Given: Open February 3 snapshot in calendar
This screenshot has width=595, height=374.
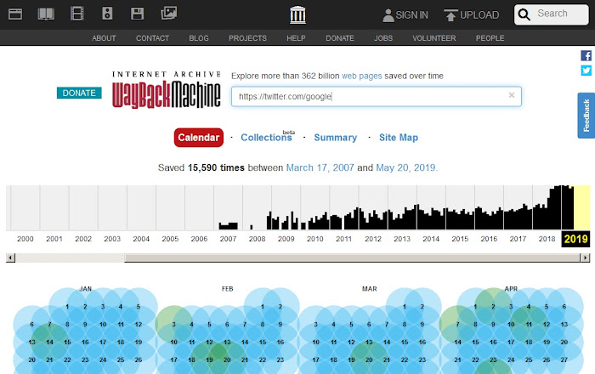Looking at the screenshot, I should click(173, 325).
